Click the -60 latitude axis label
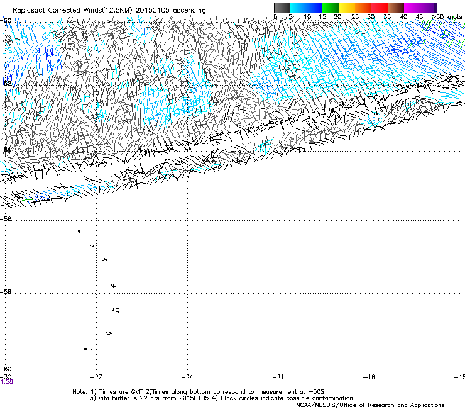 coord(6,369)
